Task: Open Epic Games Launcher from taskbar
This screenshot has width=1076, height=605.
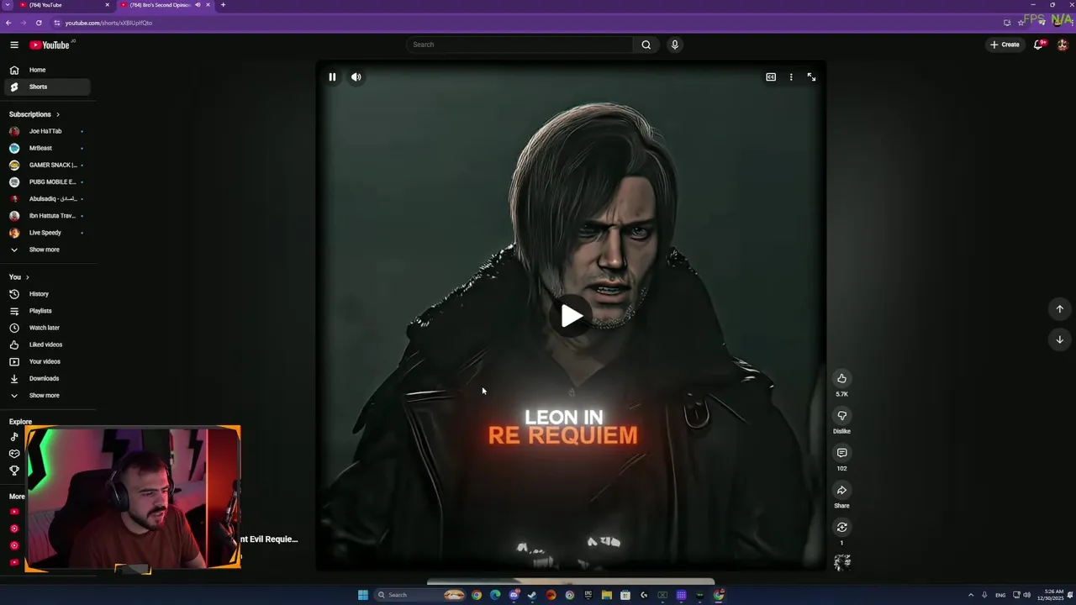Action: pos(588,595)
